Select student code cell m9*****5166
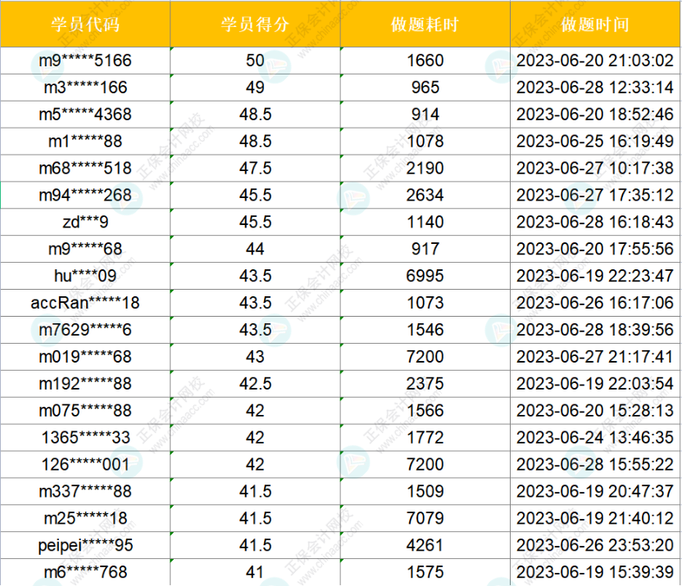Image resolution: width=682 pixels, height=586 pixels. click(x=85, y=61)
